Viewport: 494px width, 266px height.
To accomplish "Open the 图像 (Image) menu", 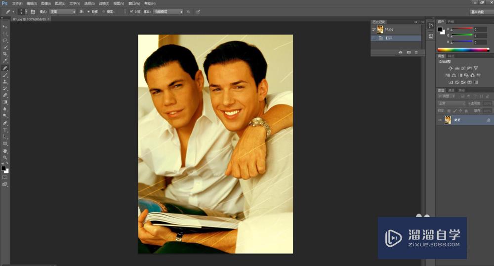I will click(46, 3).
